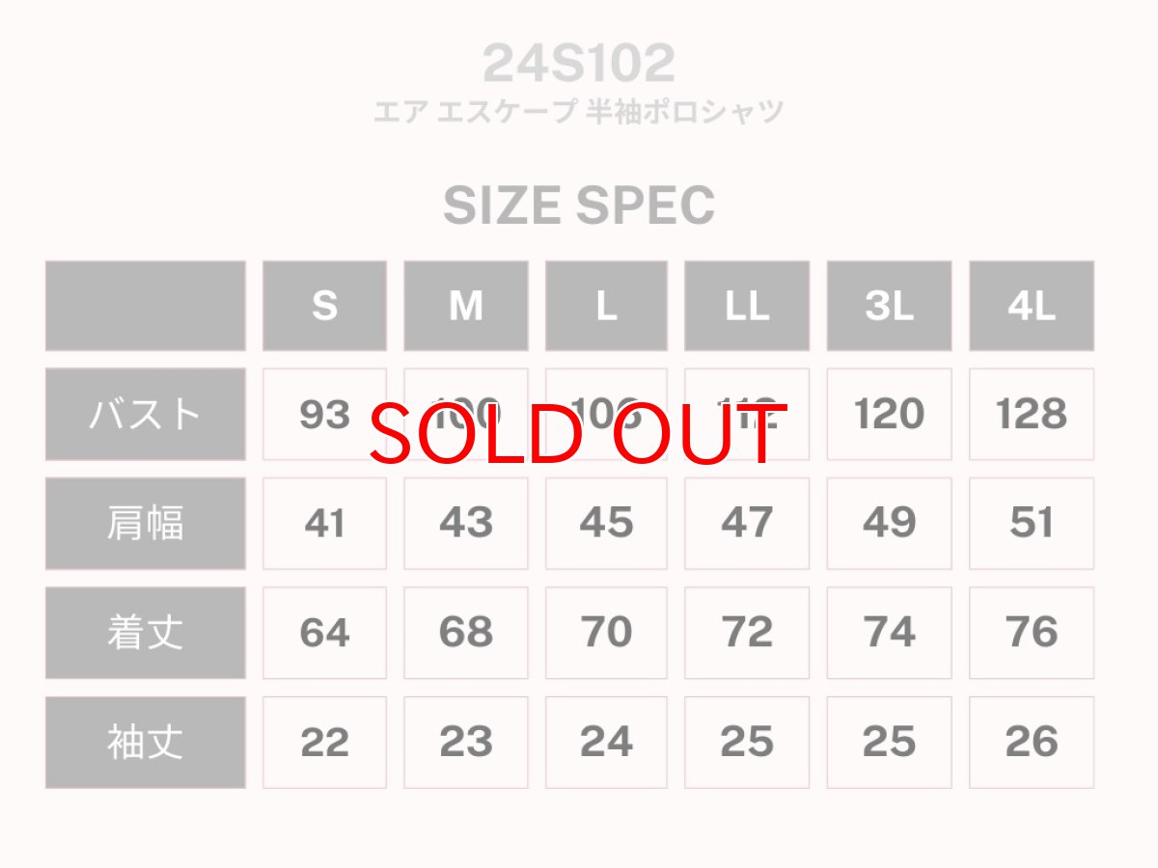Select the LL size column header

pyautogui.click(x=747, y=306)
